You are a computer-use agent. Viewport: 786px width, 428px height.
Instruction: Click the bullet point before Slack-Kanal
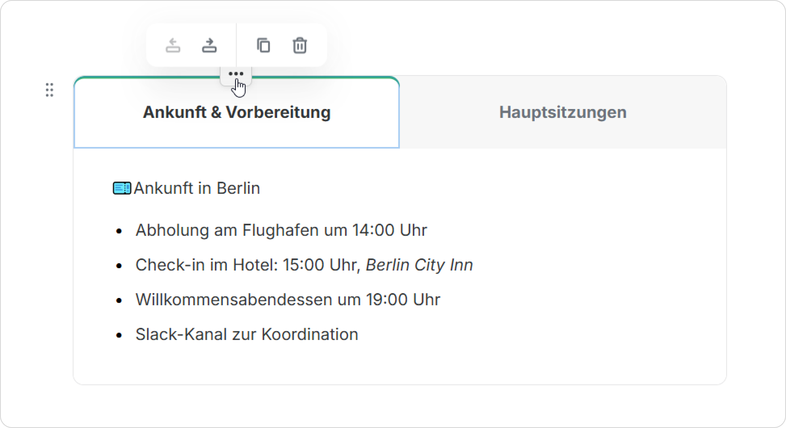point(119,335)
